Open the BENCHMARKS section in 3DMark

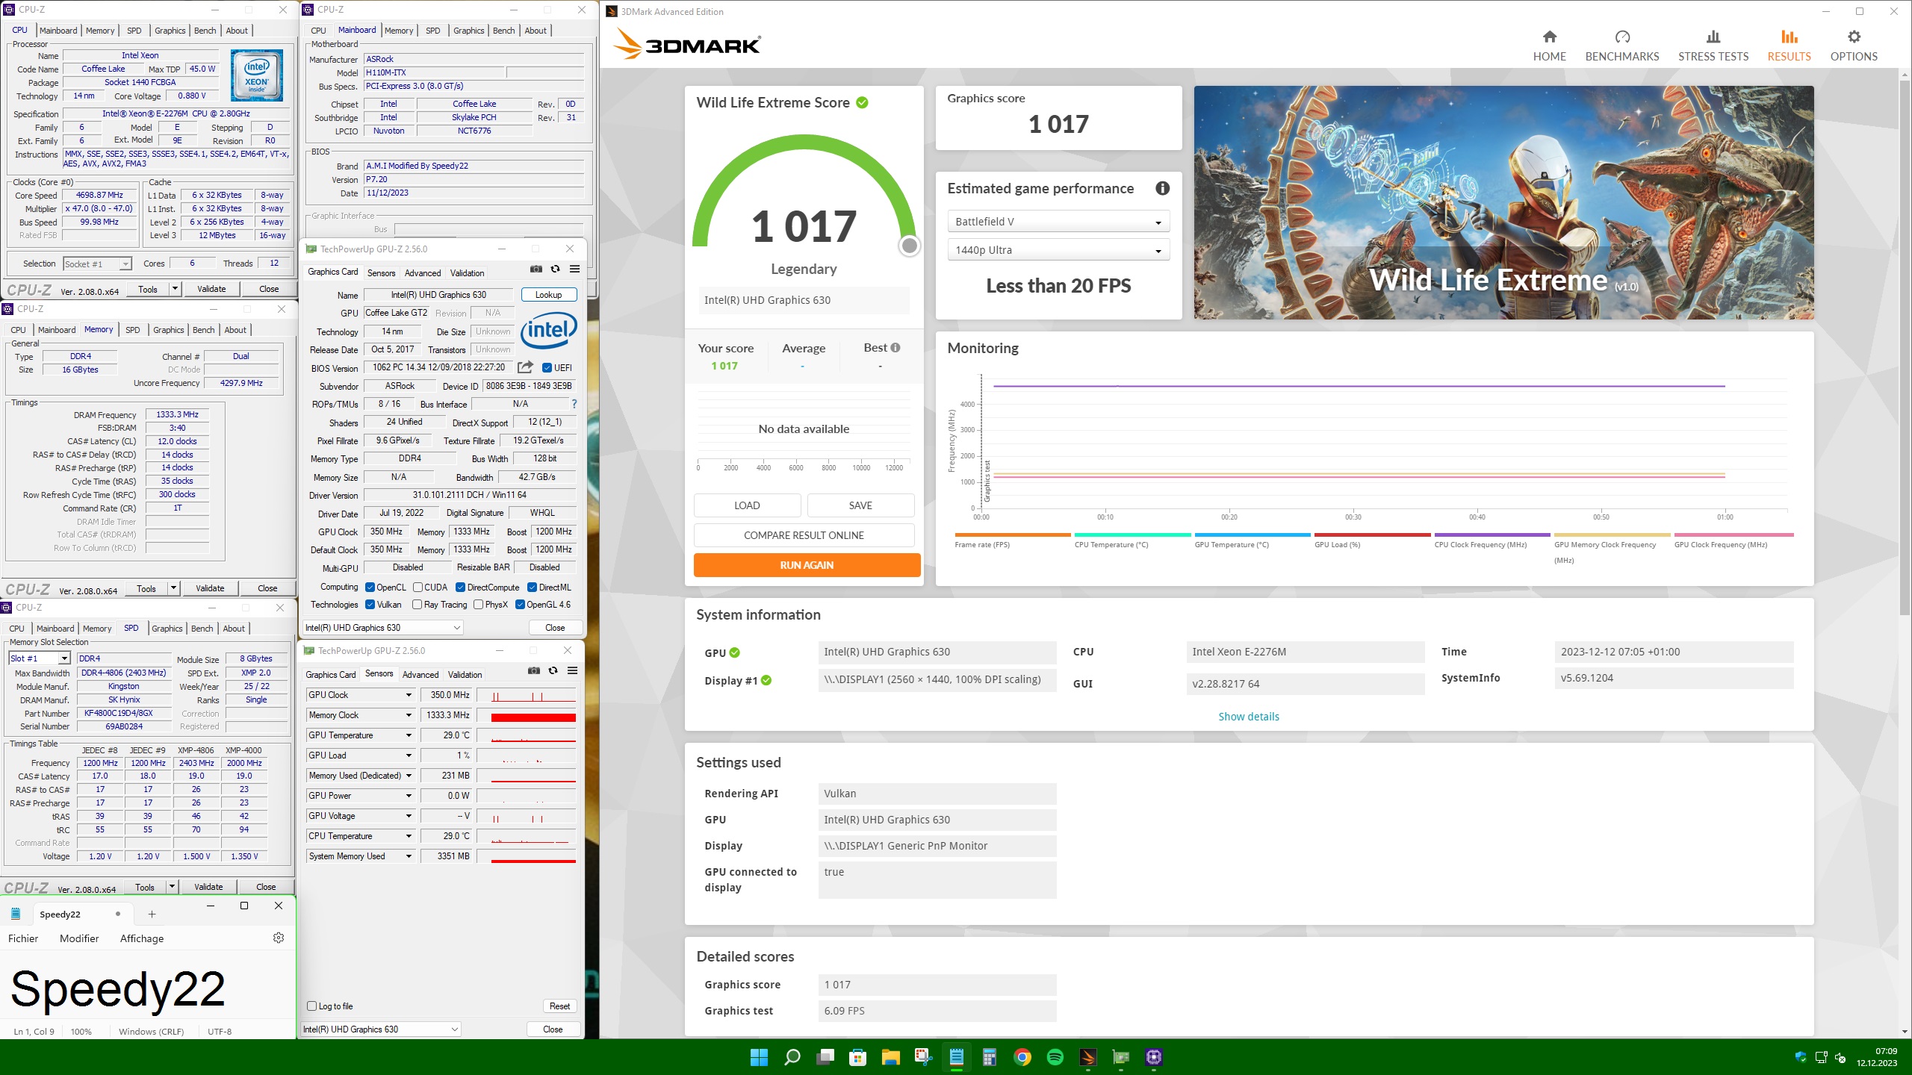[1621, 46]
